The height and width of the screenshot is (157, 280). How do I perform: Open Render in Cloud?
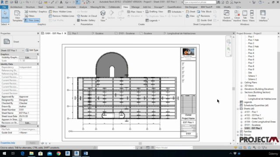point(87,16)
